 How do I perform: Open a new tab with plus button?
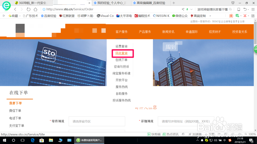pyautogui.click(x=174, y=3)
